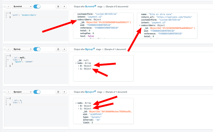Screen dimensions: 213x132
Task: Open the $unwind stage operator dropdown
Action: coord(22,6)
